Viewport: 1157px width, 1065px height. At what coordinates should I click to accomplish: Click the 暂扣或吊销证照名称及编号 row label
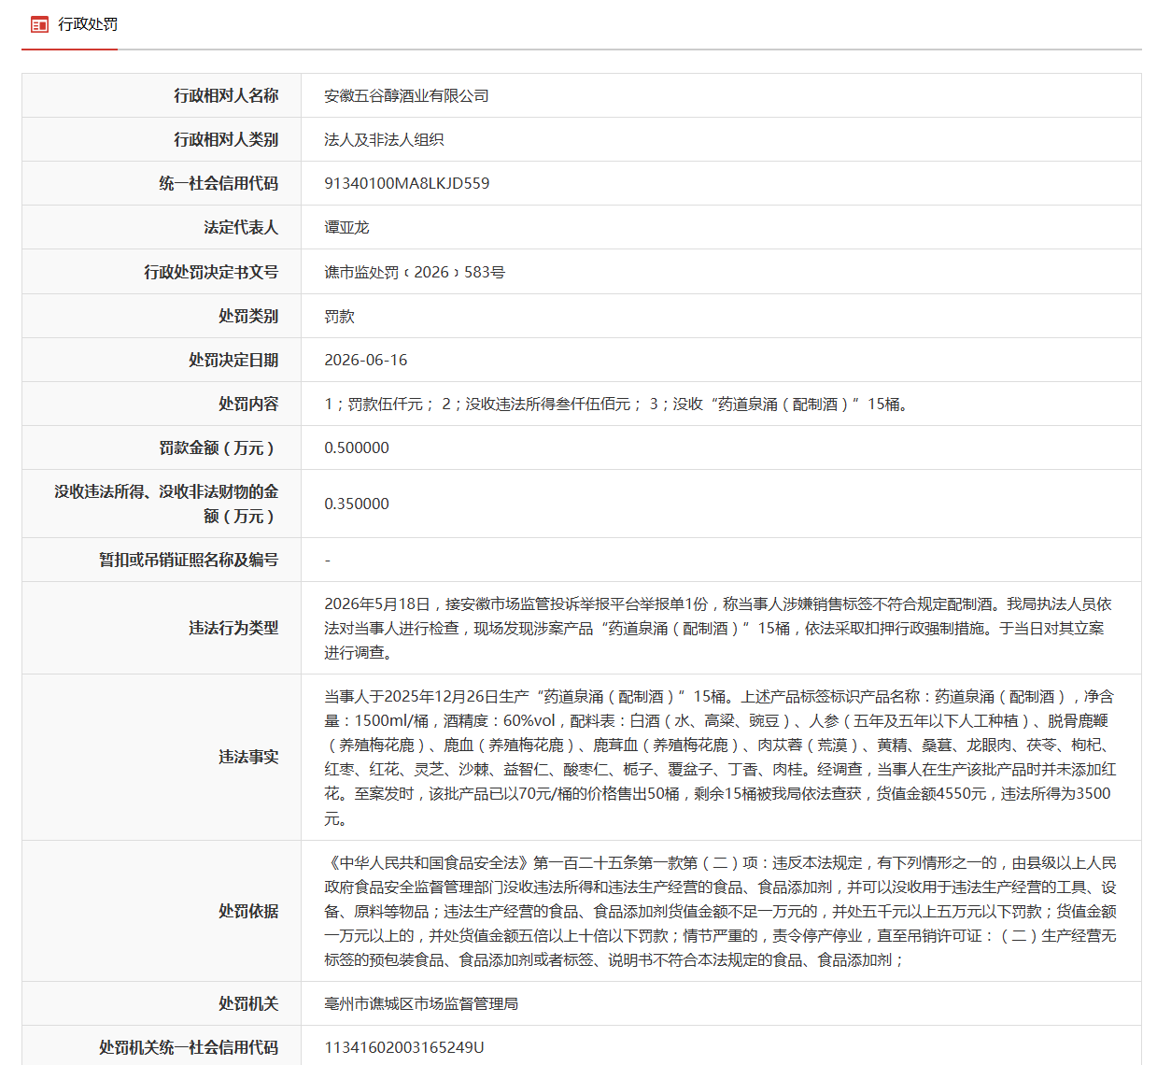pyautogui.click(x=189, y=560)
